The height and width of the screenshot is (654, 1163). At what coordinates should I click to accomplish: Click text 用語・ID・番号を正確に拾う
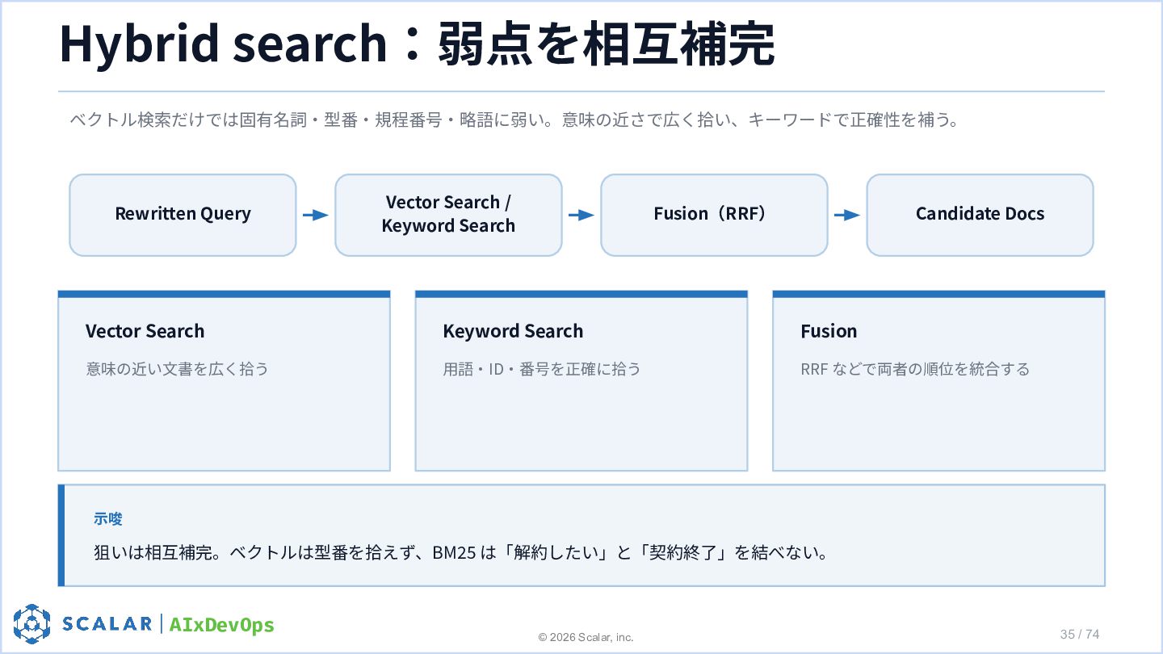pos(542,369)
